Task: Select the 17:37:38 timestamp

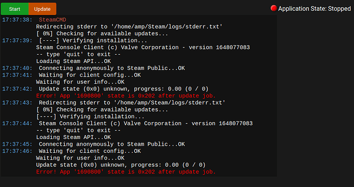Action: 17,20
